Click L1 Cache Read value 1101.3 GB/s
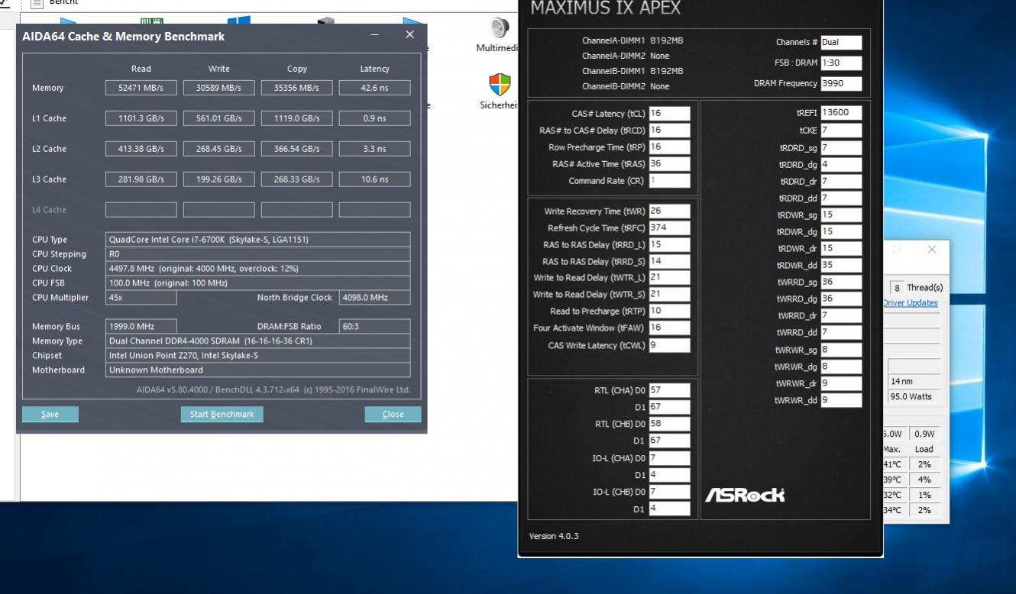1016x594 pixels. (141, 118)
